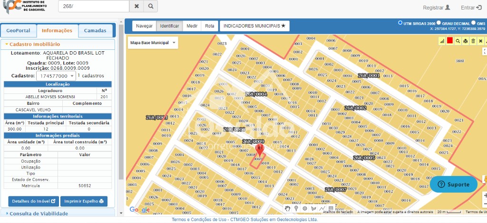The image size is (487, 223).
Task: Switch to the GeoPortal tab
Action: click(18, 30)
